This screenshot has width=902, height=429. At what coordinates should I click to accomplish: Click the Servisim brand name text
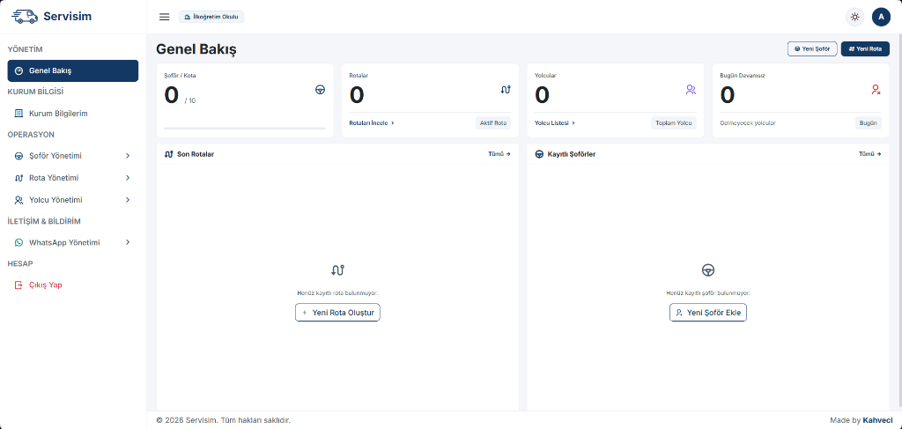[67, 17]
